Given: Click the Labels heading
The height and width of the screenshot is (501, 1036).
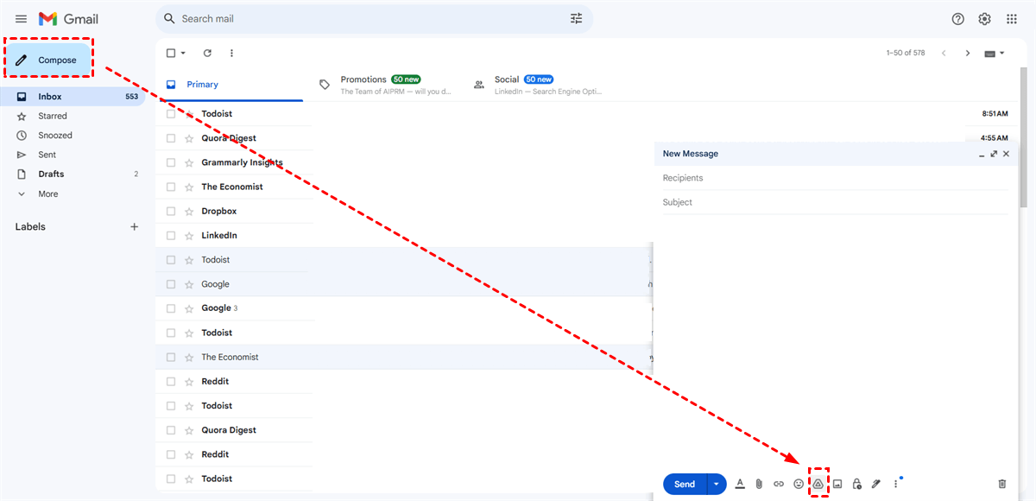Looking at the screenshot, I should tap(30, 226).
